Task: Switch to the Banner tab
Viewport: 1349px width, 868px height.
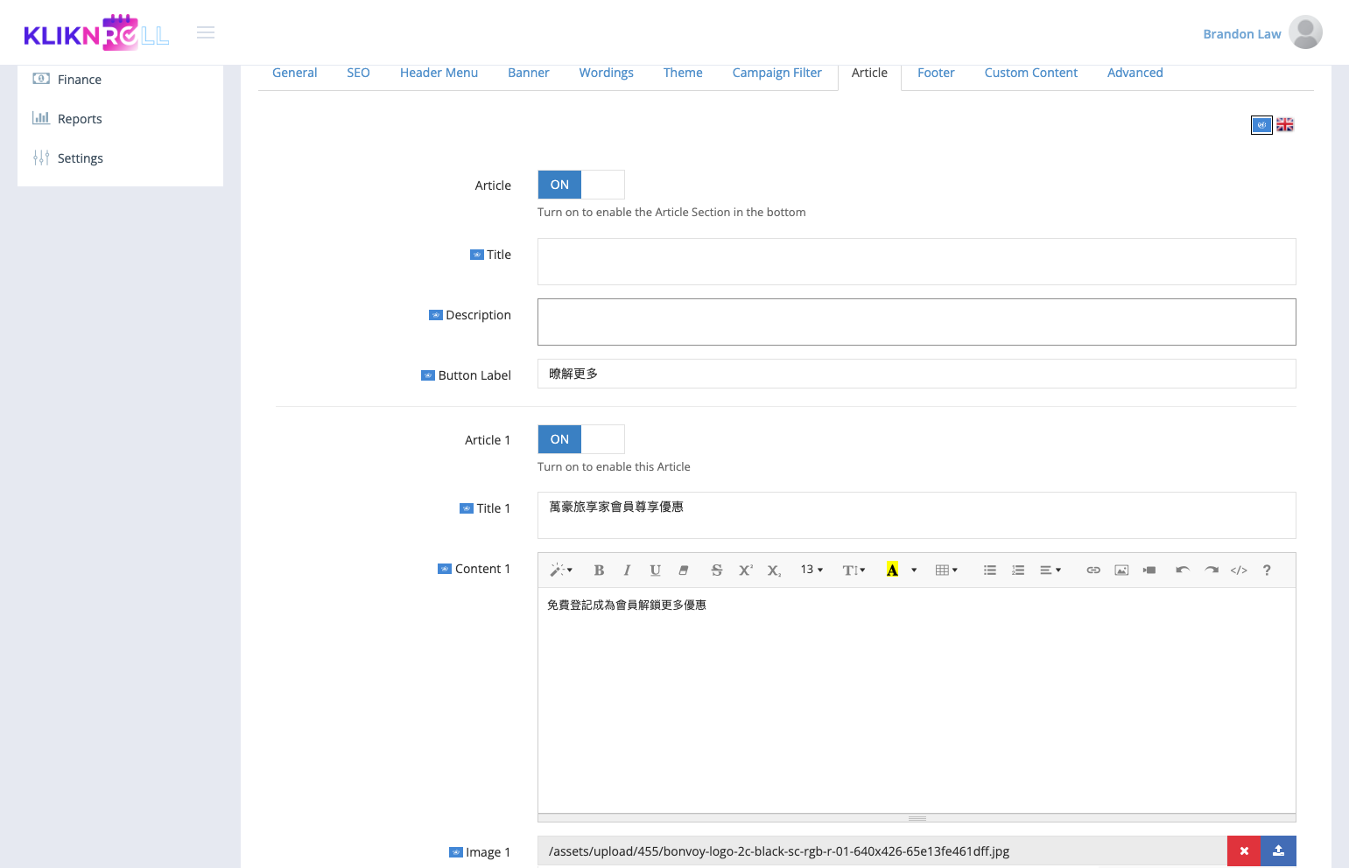Action: point(529,73)
